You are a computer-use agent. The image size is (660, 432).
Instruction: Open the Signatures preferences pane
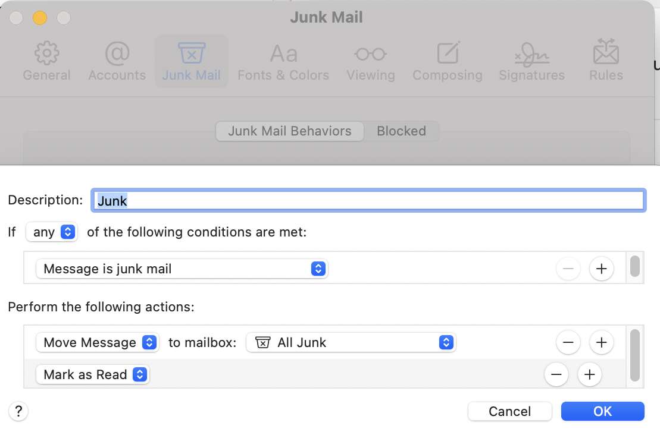(531, 61)
